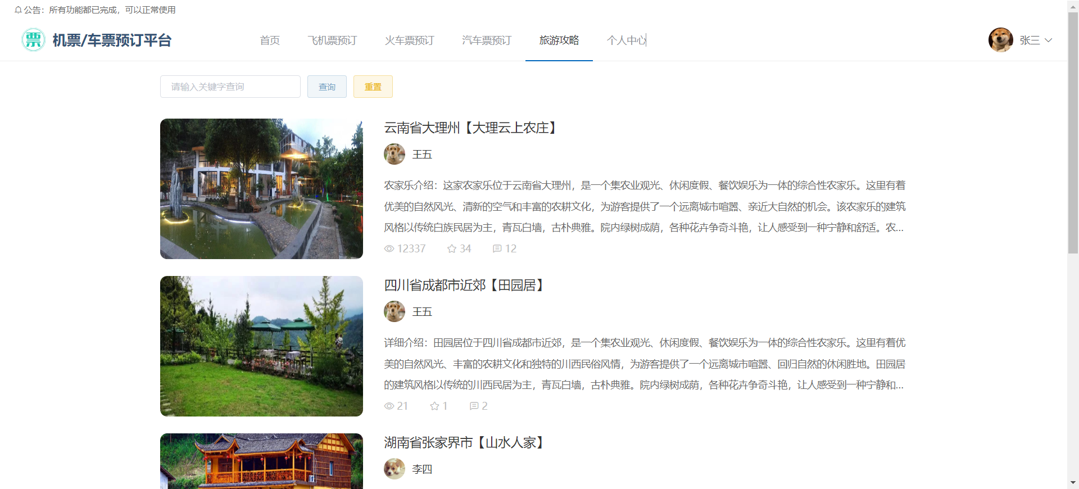
Task: Click the 查询 search button
Action: point(327,87)
